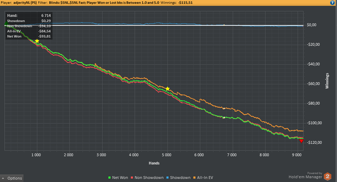Click the All-In EV -$84,54 tooltip value
337x182 pixels.
(44, 31)
